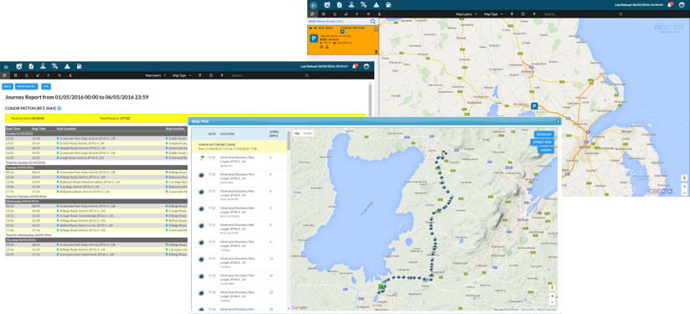Click the notification bell in the map window
The width and height of the screenshot is (690, 314).
[x=669, y=5]
